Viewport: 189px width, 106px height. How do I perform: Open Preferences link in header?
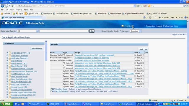tap(168, 26)
